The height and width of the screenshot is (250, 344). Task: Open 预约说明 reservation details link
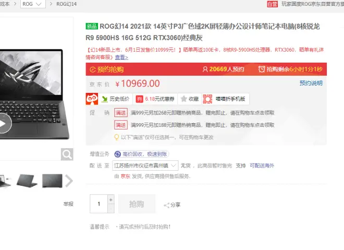[311, 83]
